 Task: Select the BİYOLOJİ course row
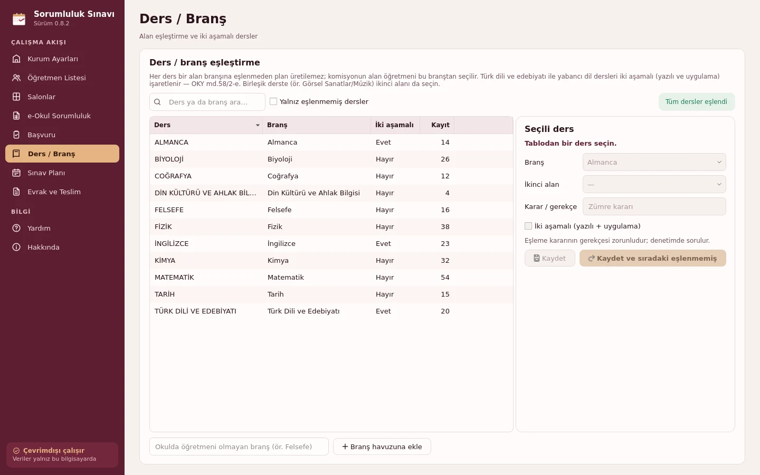pos(331,159)
